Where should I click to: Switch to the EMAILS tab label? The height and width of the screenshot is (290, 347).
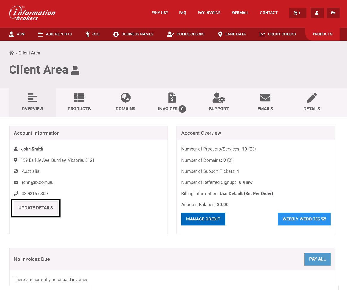tap(265, 109)
